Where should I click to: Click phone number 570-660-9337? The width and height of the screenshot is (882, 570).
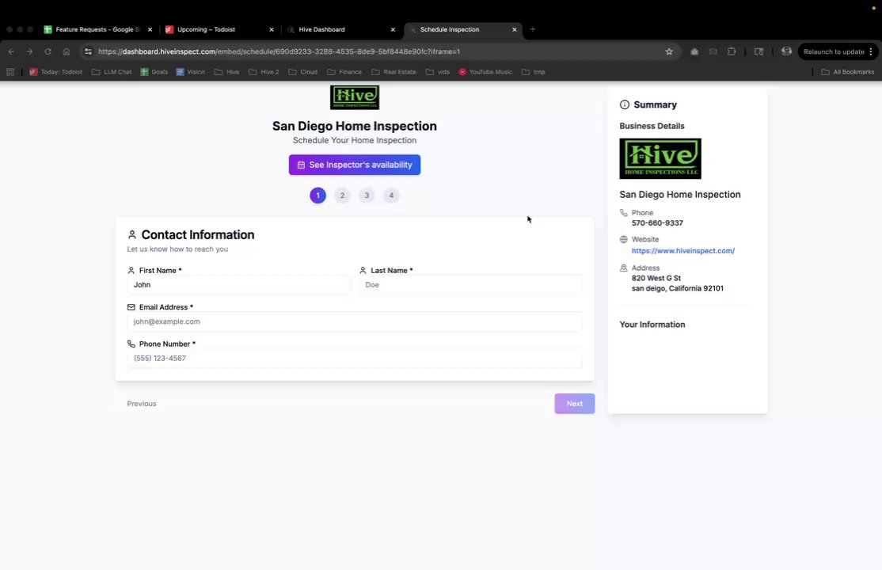pyautogui.click(x=657, y=223)
